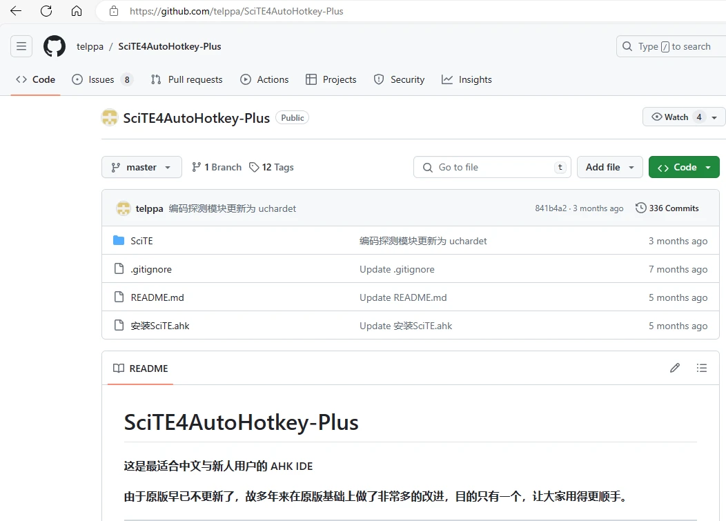The height and width of the screenshot is (521, 726).
Task: Open SciTE4AutoHotkey-Plus breadcrumb repository link
Action: [170, 46]
